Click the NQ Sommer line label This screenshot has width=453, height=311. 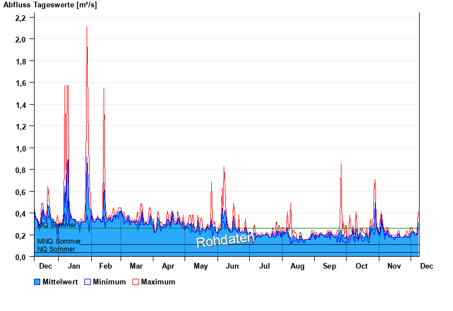(56, 249)
